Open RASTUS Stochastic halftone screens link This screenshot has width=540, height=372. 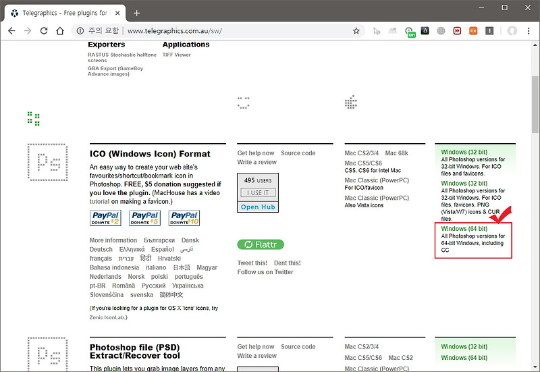pos(122,57)
